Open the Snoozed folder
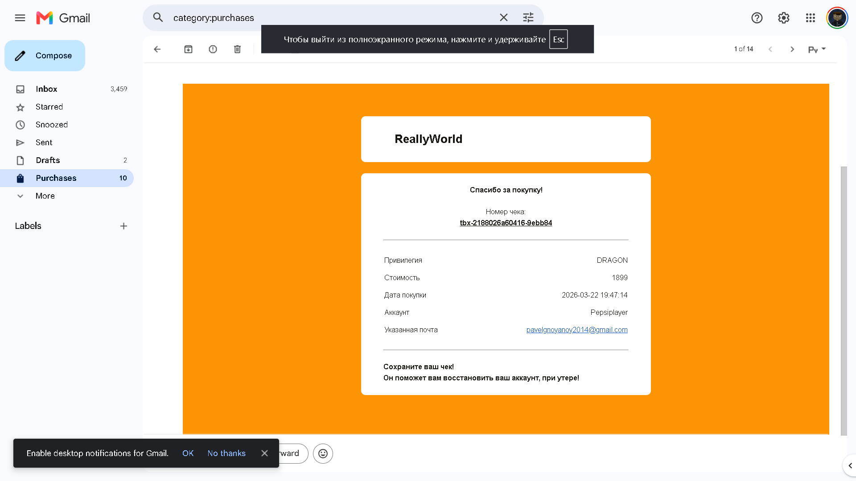The height and width of the screenshot is (481, 856). pyautogui.click(x=67, y=125)
